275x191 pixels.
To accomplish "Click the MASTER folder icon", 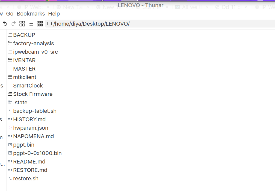I will pyautogui.click(x=10, y=69).
